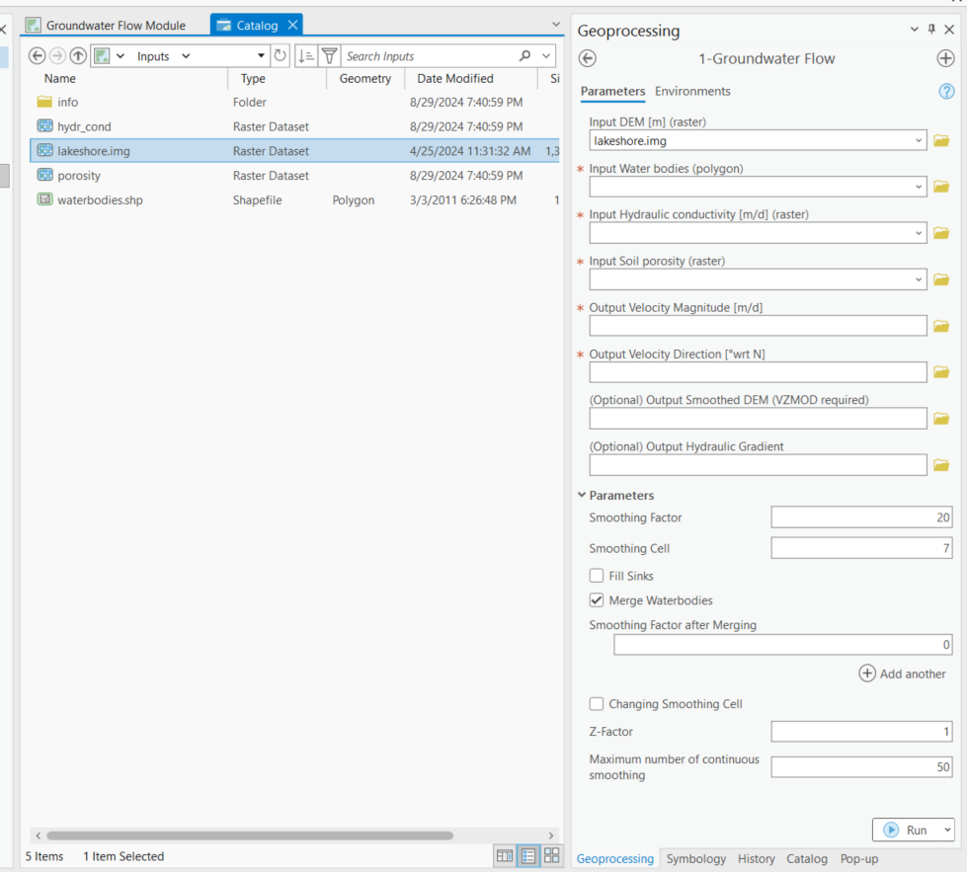
Task: Go back in Catalog navigation
Action: tap(37, 56)
